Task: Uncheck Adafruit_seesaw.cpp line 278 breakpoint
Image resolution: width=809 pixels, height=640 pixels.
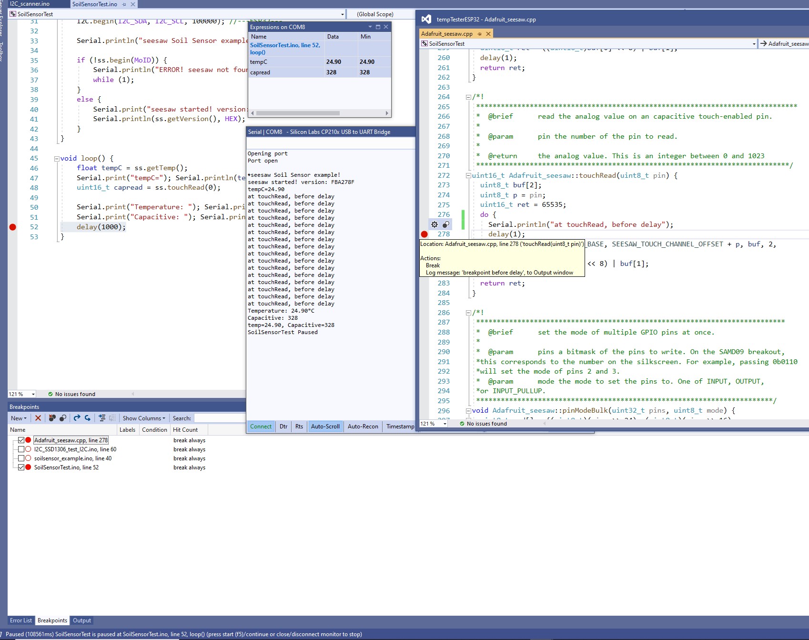Action: click(21, 440)
